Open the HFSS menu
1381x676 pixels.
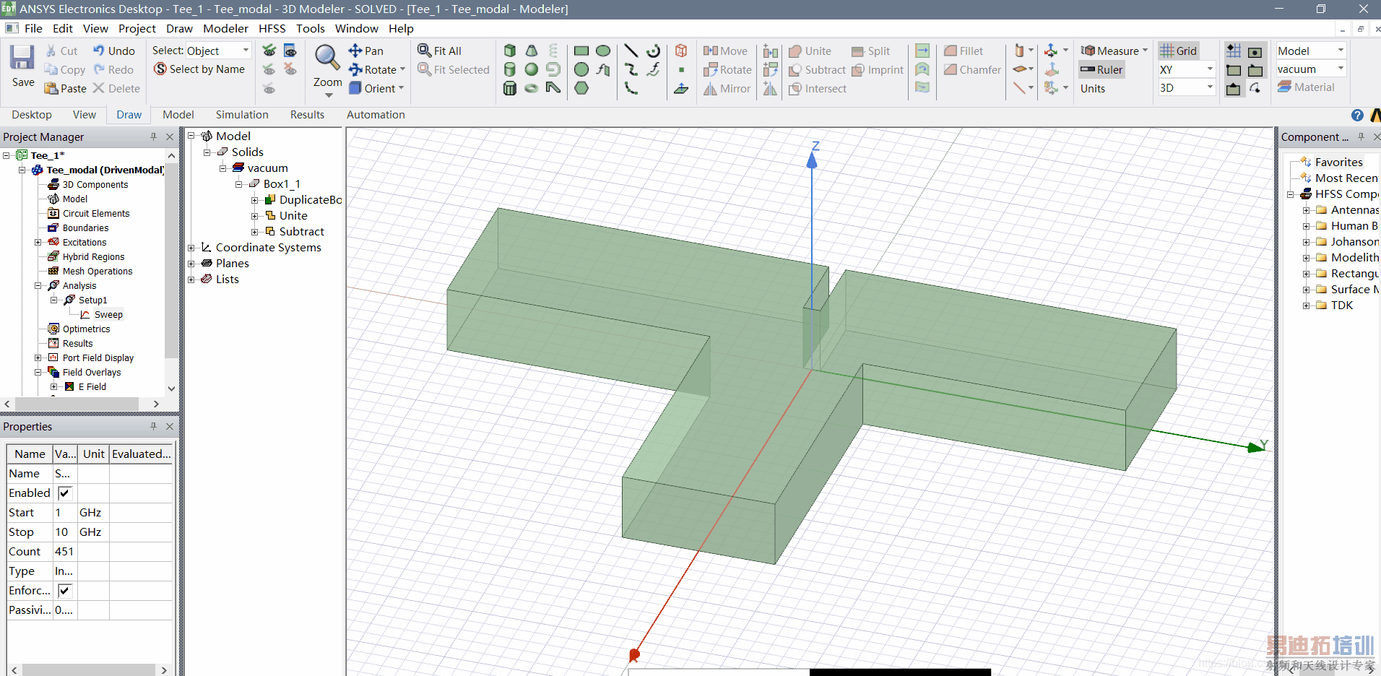coord(272,28)
